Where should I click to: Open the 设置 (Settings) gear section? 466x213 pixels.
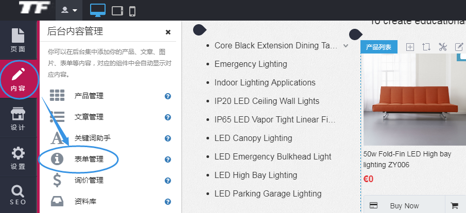tap(18, 157)
